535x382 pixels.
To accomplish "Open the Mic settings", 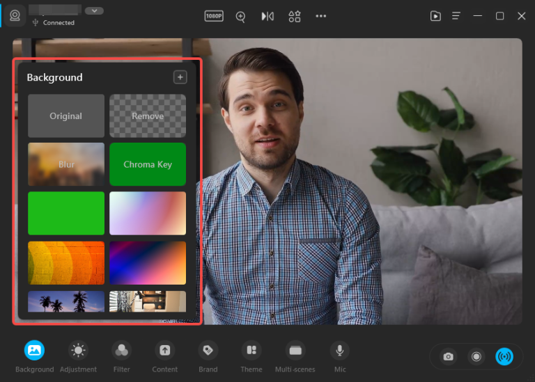I will click(x=340, y=356).
